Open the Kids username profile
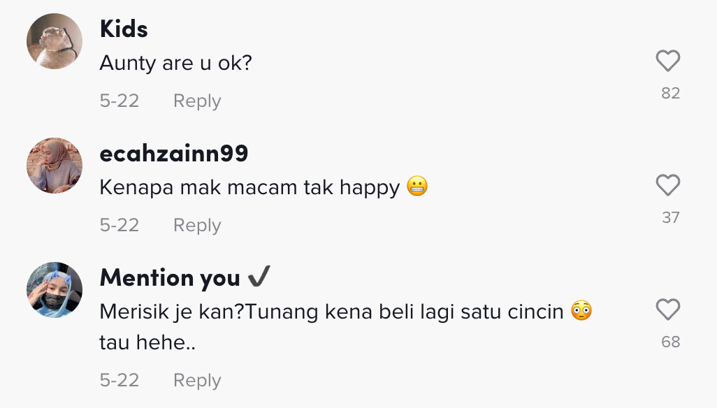This screenshot has height=408, width=717. tap(124, 29)
